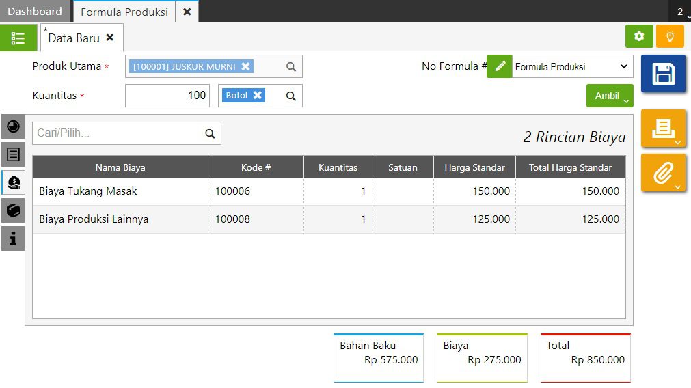Click the blue floppy disk save button
Screen dimensions: 691x388
pos(663,74)
